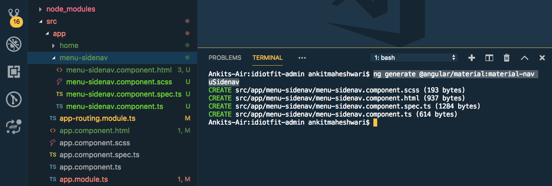
Task: Open the Debug view icon
Action: click(x=14, y=44)
